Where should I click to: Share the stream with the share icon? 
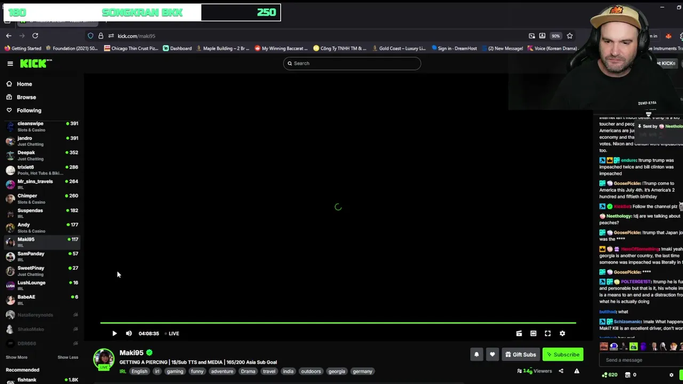(x=561, y=371)
